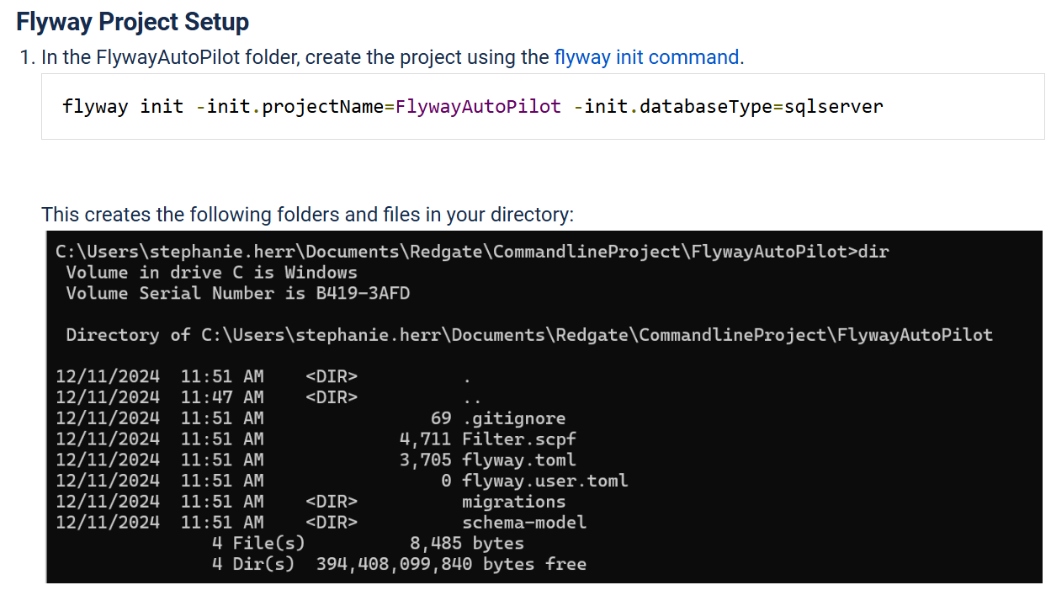Click "flyway.user.toml" in the directory listing

point(544,481)
